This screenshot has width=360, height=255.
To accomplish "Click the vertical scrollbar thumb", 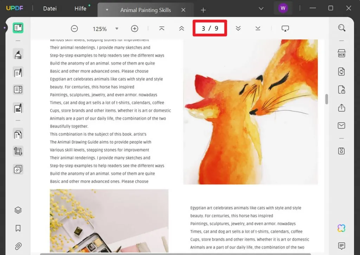I will coord(327,99).
